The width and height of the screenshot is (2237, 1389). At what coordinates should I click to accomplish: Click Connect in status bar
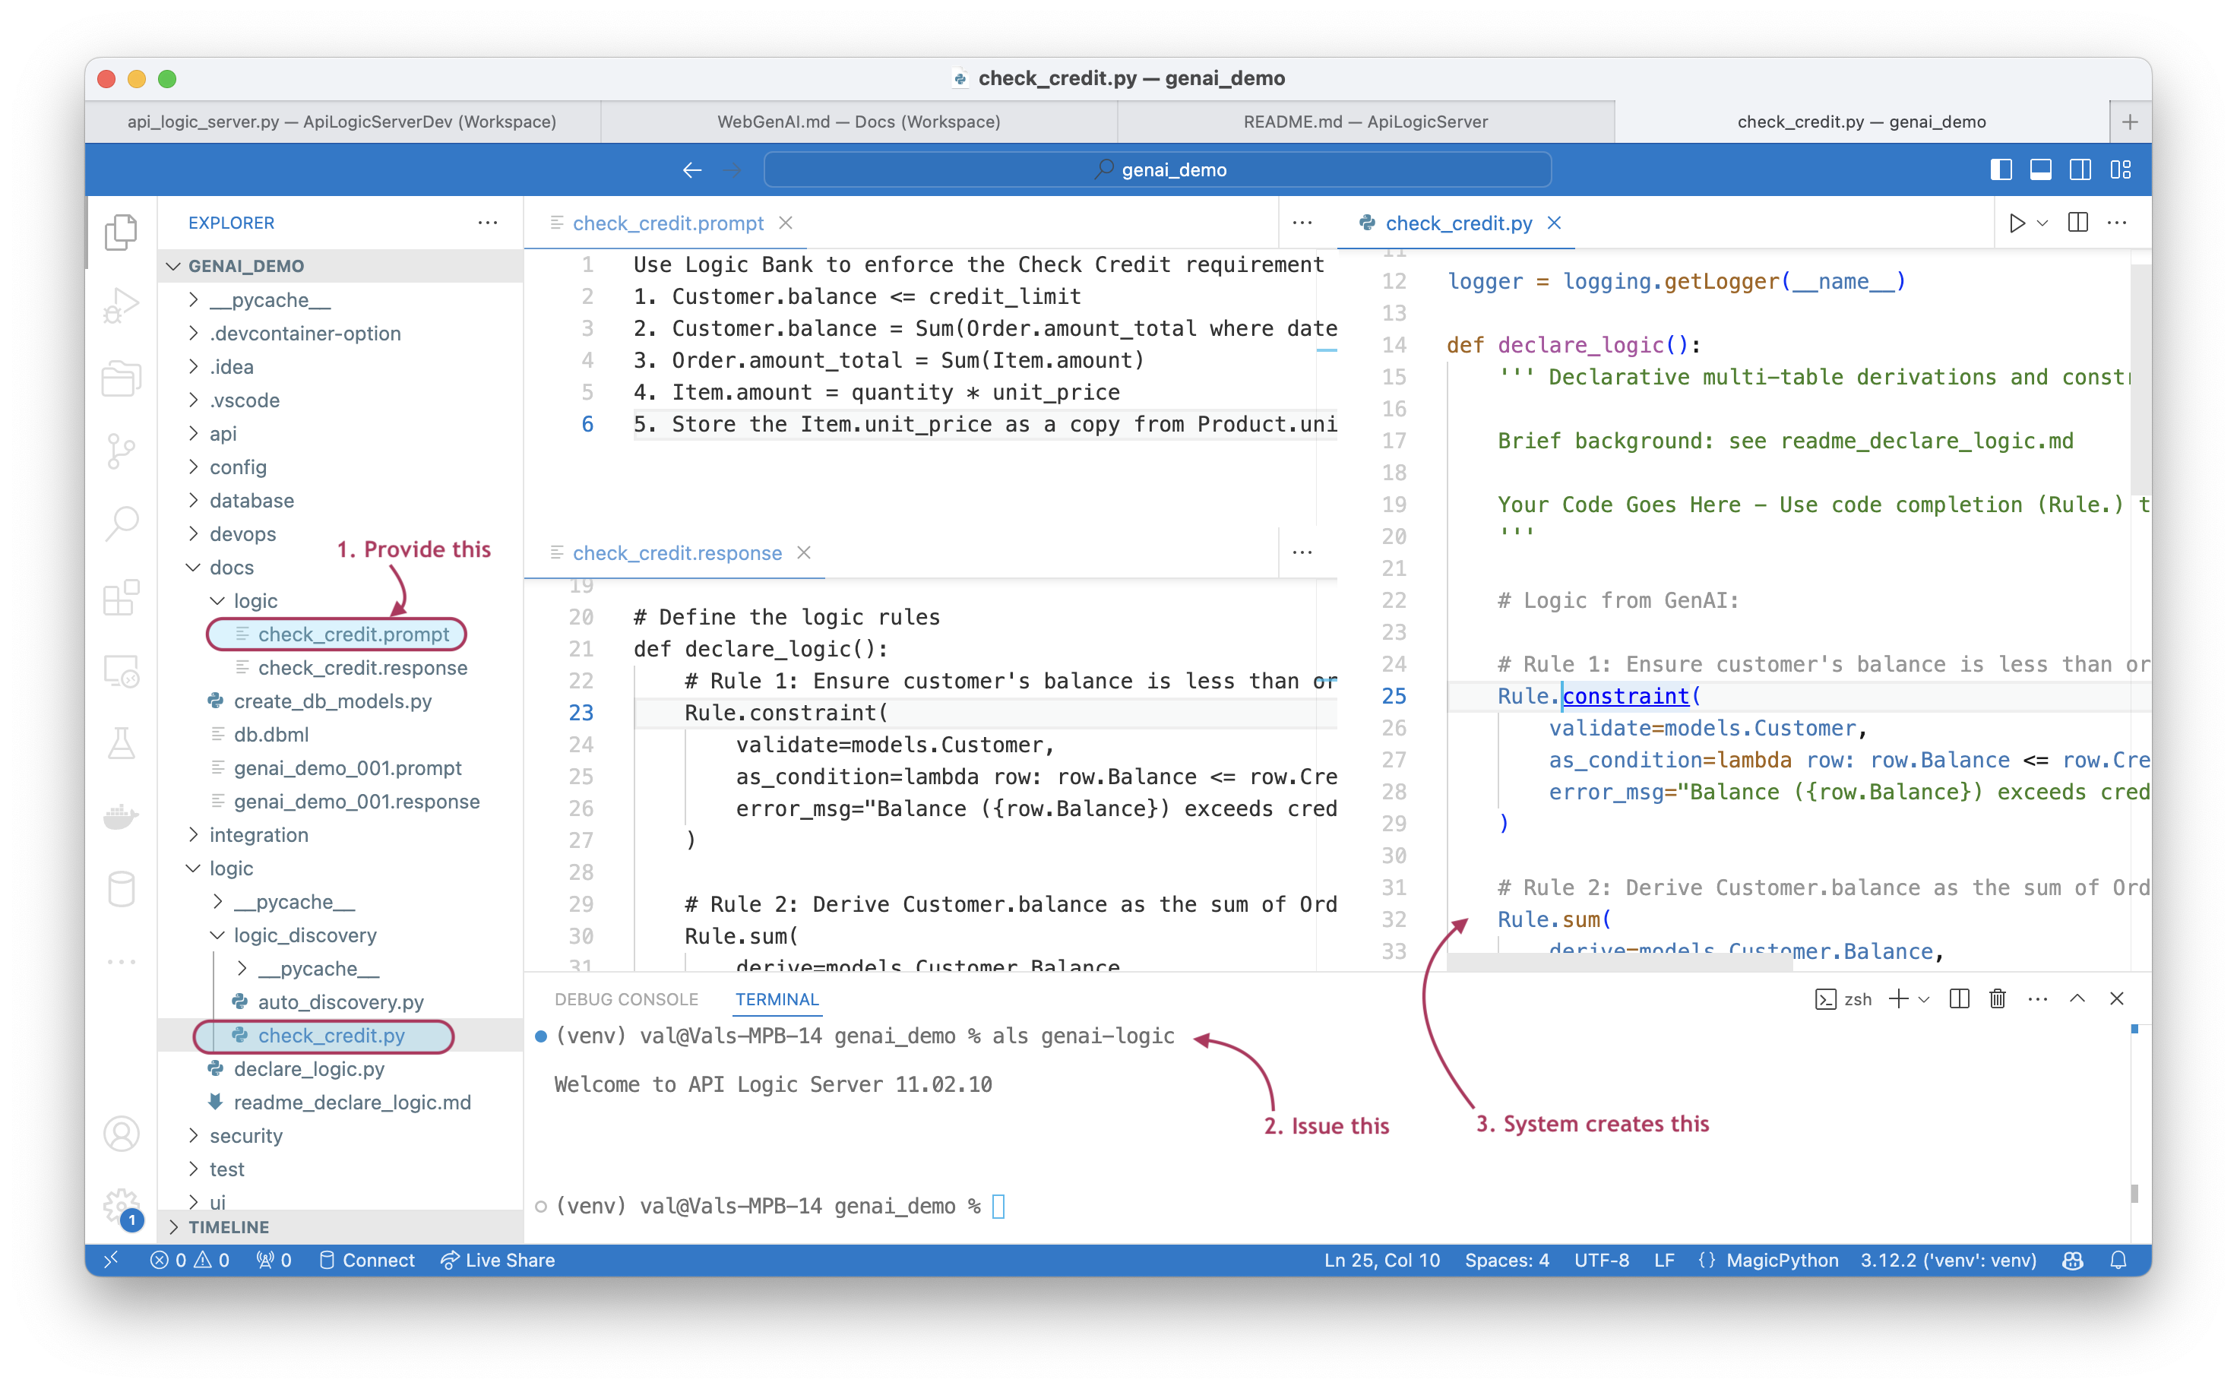368,1261
